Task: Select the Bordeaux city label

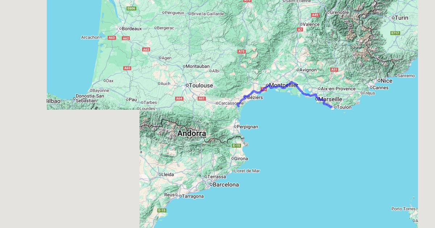Action: click(x=132, y=29)
